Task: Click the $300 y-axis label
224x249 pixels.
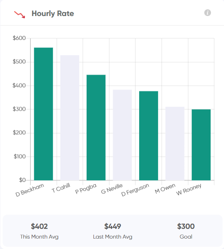Action: tap(19, 109)
